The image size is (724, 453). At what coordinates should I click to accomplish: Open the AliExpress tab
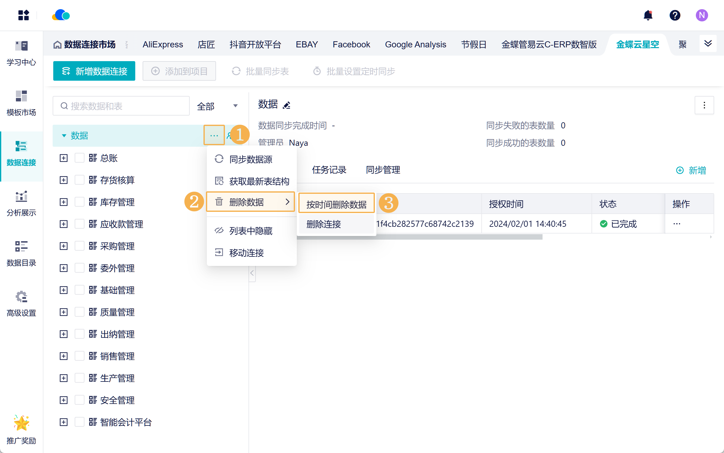click(163, 45)
